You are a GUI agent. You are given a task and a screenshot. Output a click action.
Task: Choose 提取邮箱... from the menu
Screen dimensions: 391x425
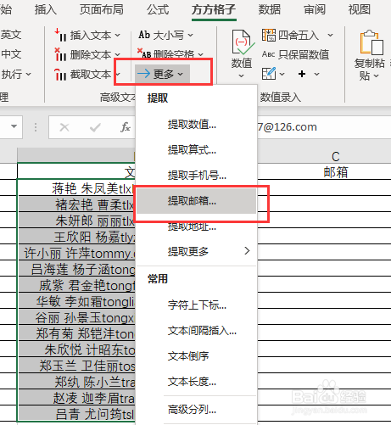(x=196, y=201)
